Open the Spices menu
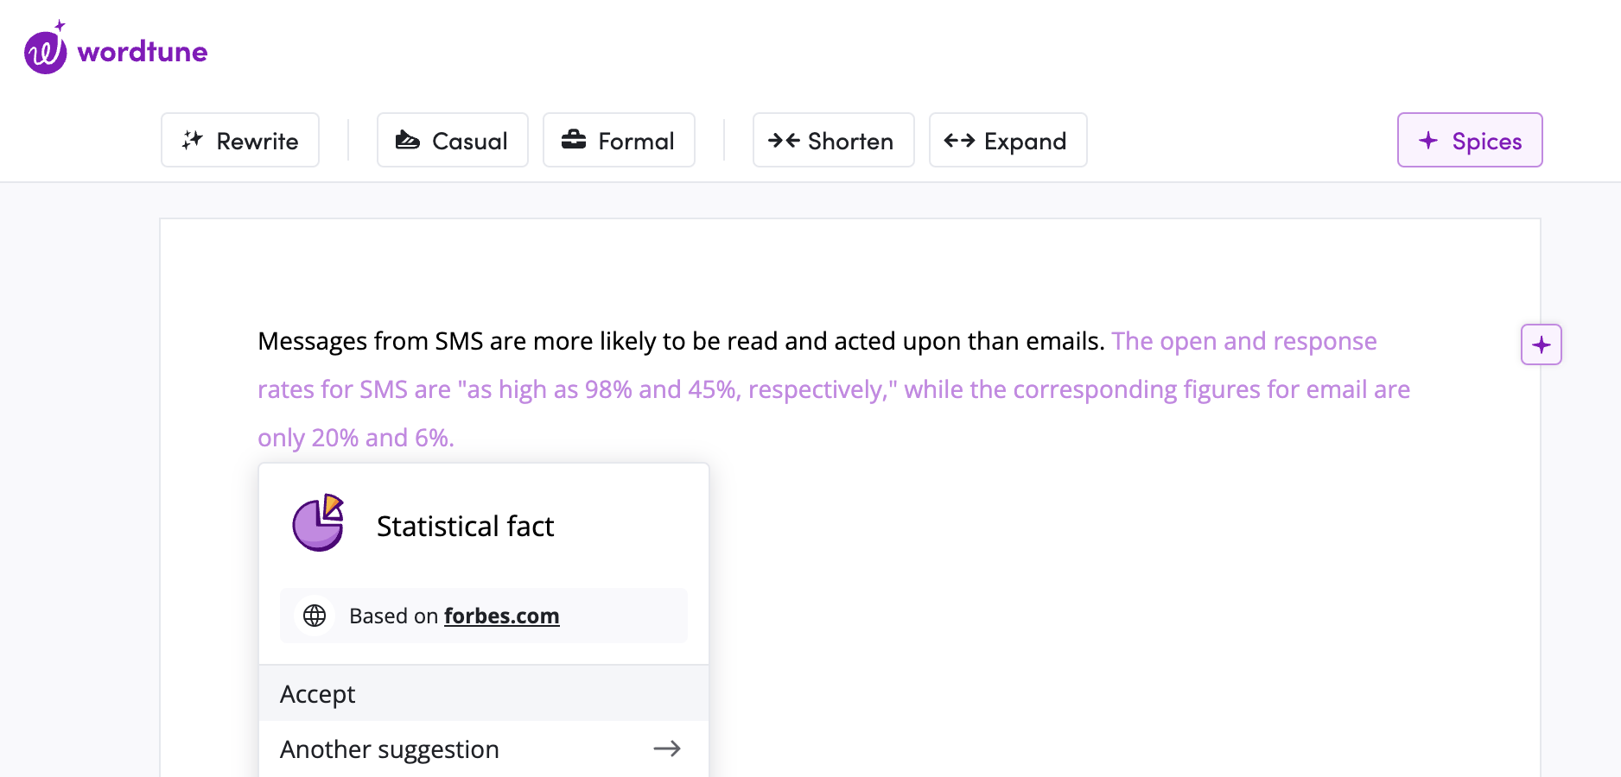This screenshot has height=777, width=1621. (1469, 140)
